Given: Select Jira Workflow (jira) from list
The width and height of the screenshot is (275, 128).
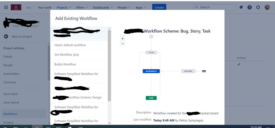Looking at the screenshot, I should 79,55.
